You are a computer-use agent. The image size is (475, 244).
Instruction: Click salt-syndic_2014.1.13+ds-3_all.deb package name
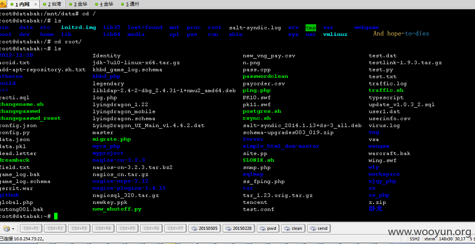click(x=302, y=125)
